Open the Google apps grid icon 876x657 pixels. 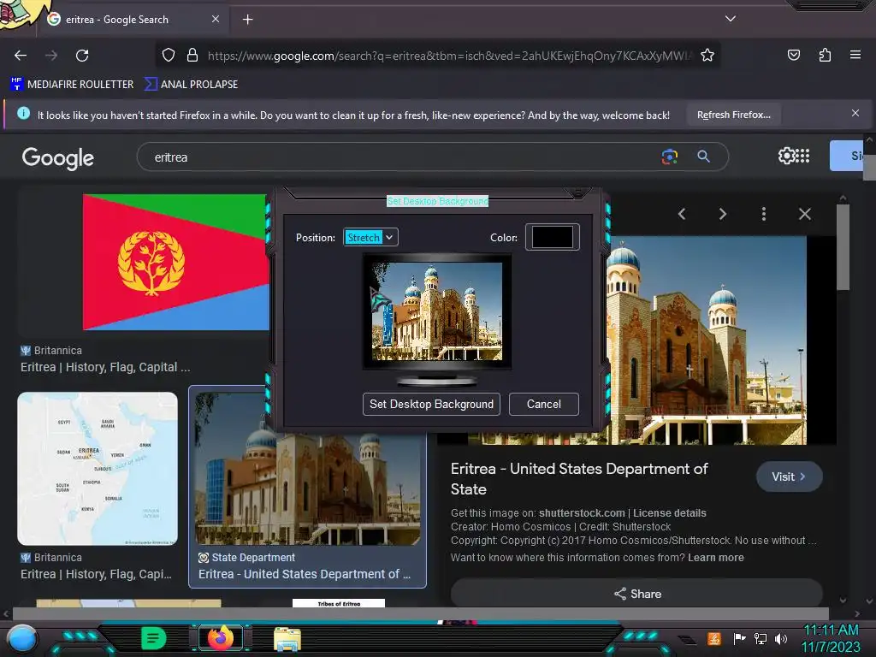coord(802,156)
